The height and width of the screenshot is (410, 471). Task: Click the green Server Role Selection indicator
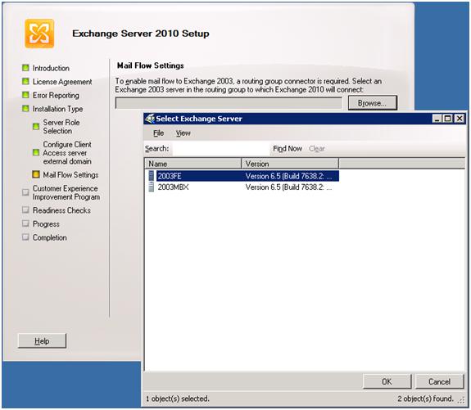[36, 126]
